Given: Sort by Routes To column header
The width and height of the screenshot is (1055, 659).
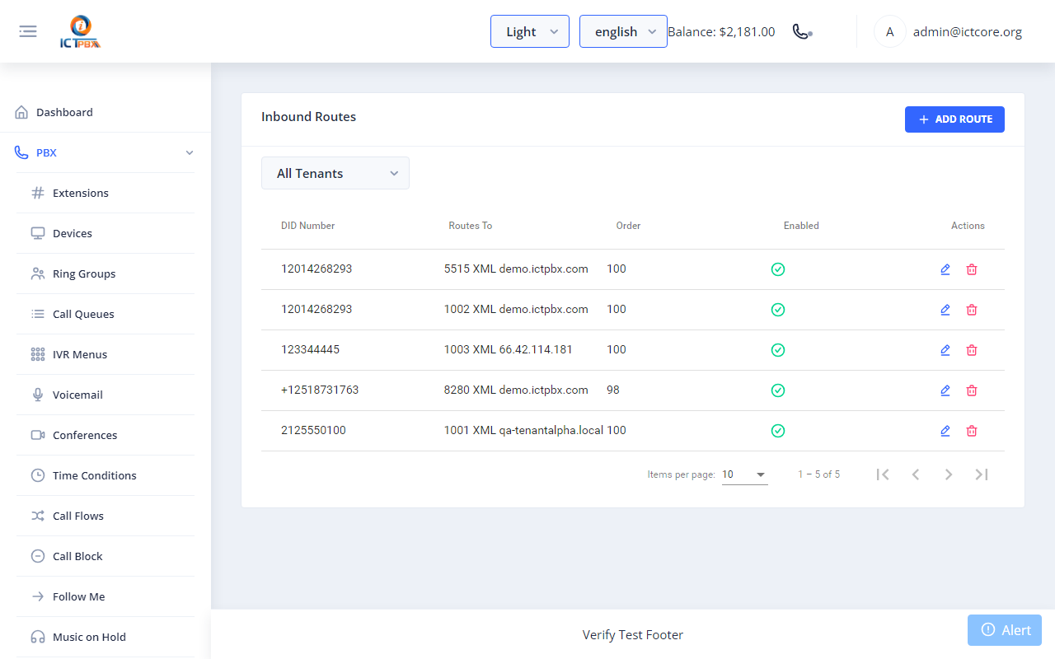Looking at the screenshot, I should [x=470, y=226].
